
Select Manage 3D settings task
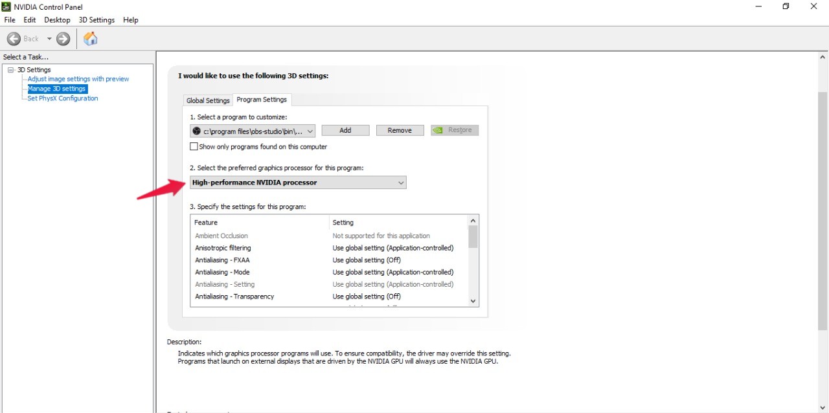tap(56, 89)
